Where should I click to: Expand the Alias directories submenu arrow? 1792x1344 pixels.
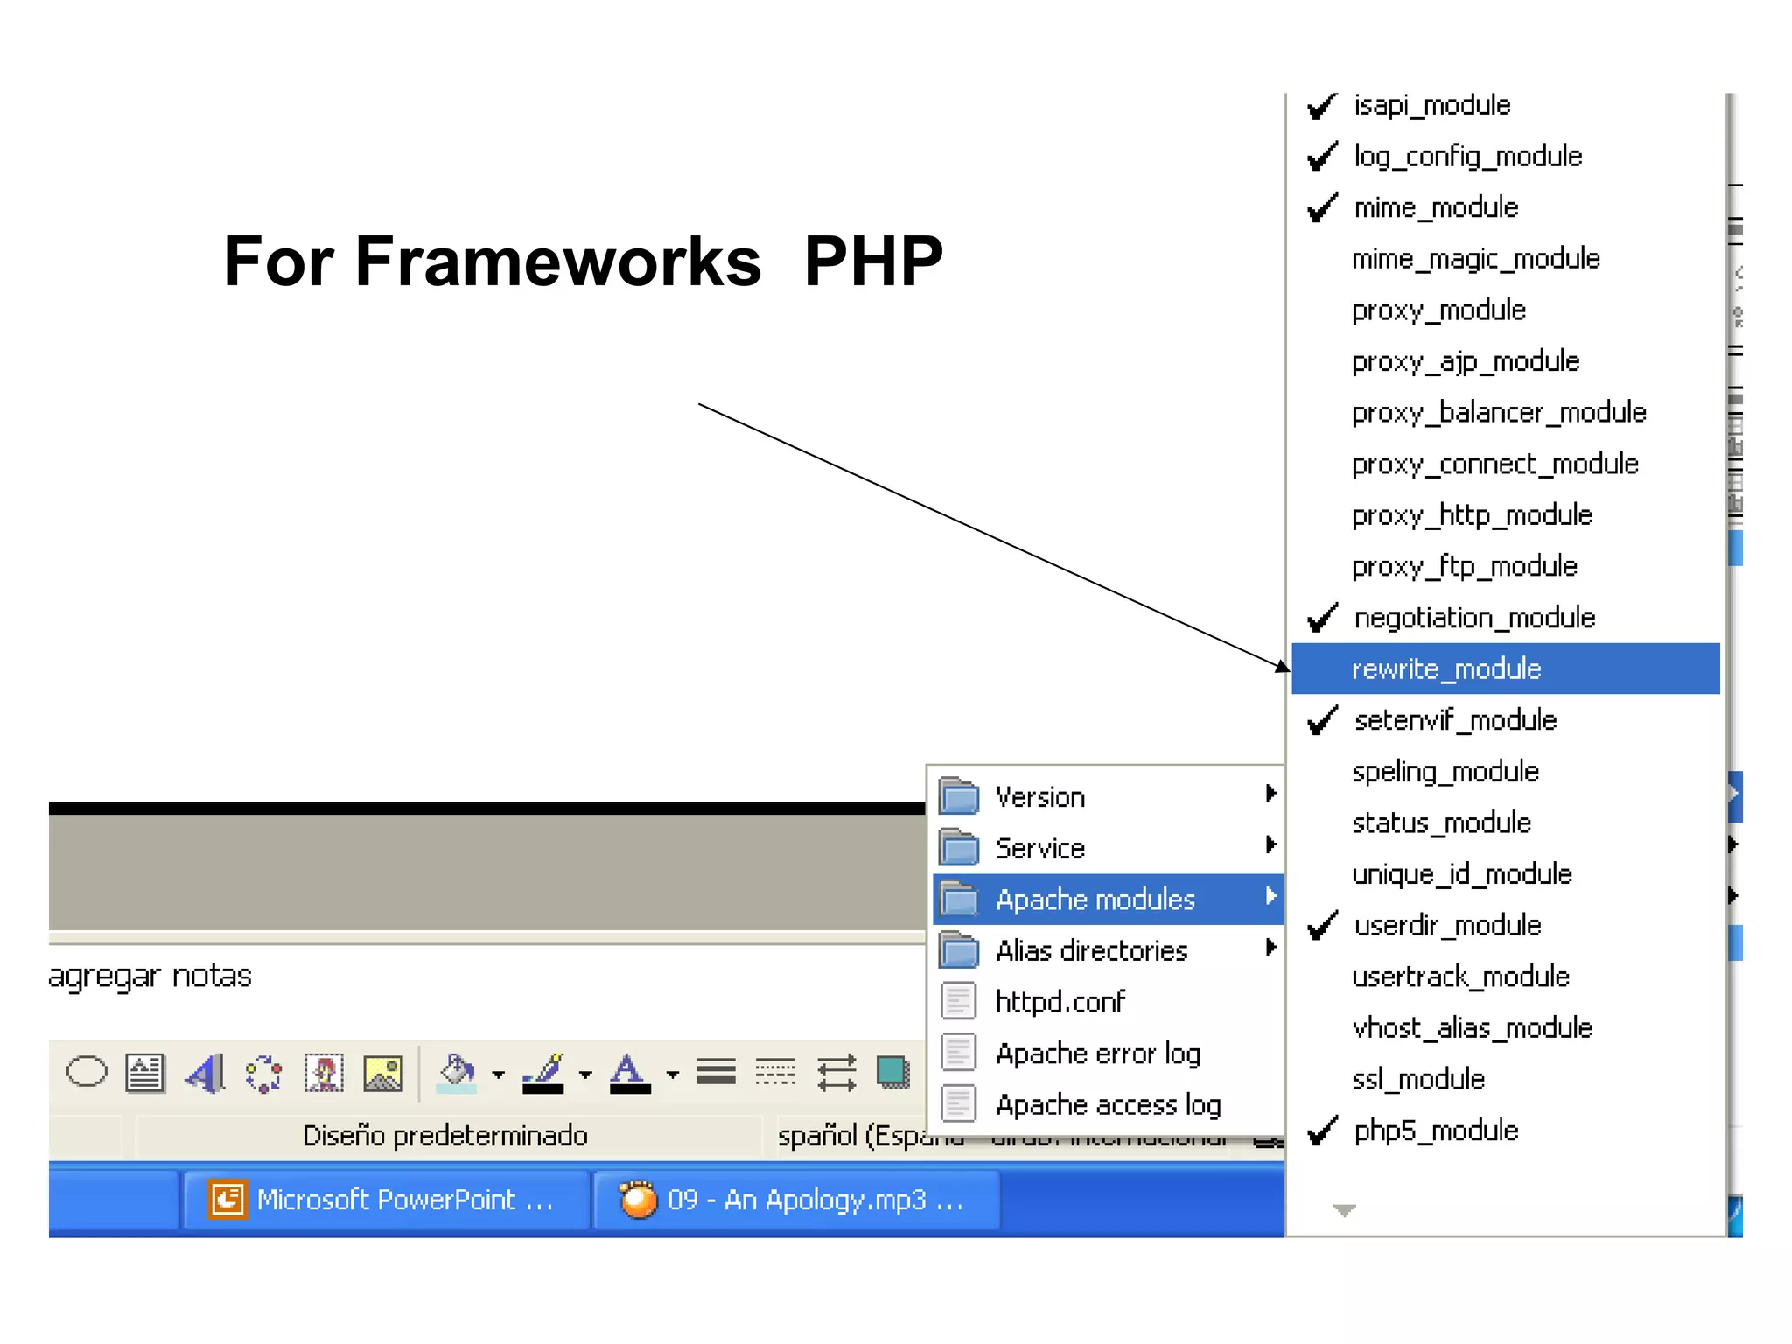pyautogui.click(x=1270, y=947)
